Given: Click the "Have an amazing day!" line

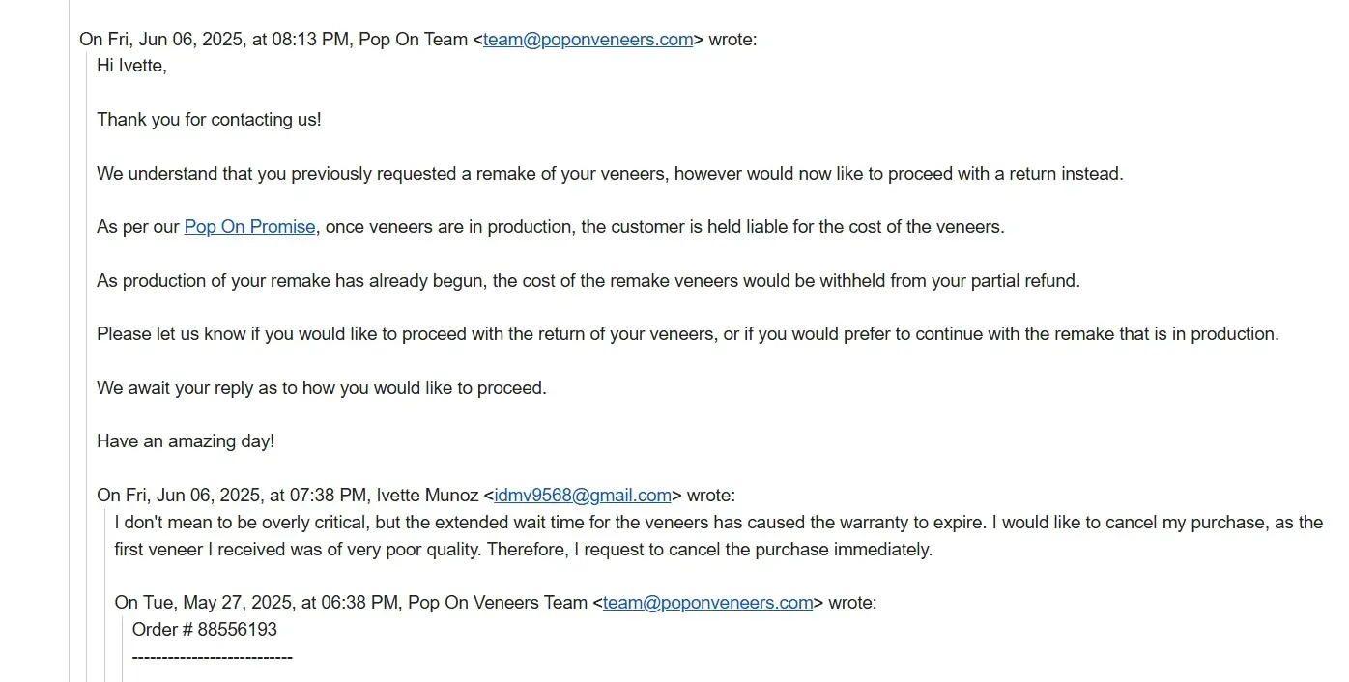Looking at the screenshot, I should [186, 441].
